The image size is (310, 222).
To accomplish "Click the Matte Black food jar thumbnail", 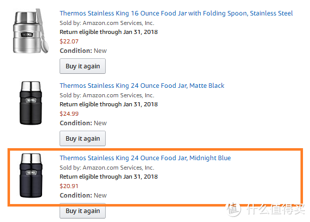I will point(31,103).
